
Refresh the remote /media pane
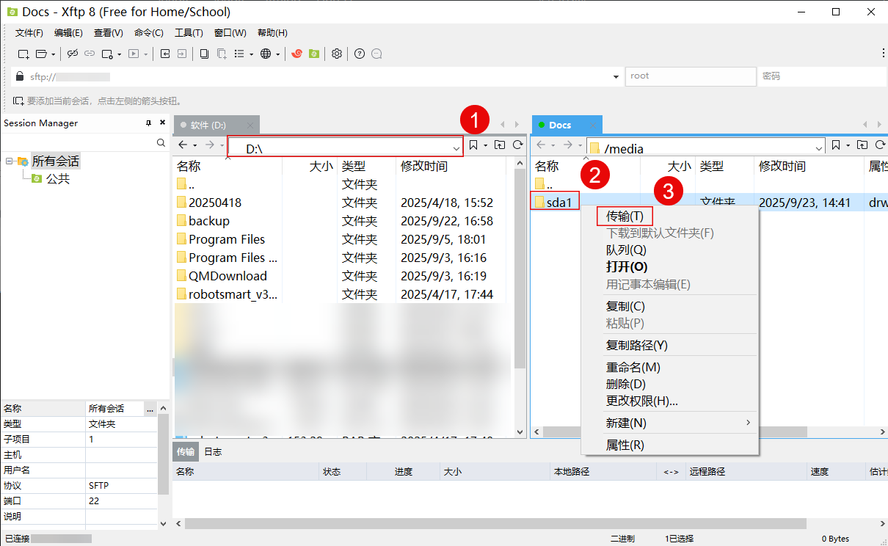click(879, 145)
